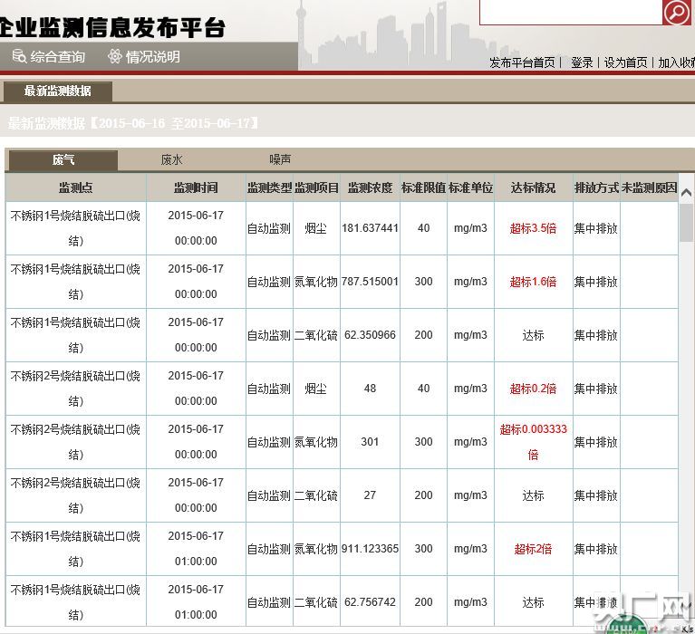Click the 加入收藏 link
Viewport: 695px width, 634px height.
click(x=676, y=62)
